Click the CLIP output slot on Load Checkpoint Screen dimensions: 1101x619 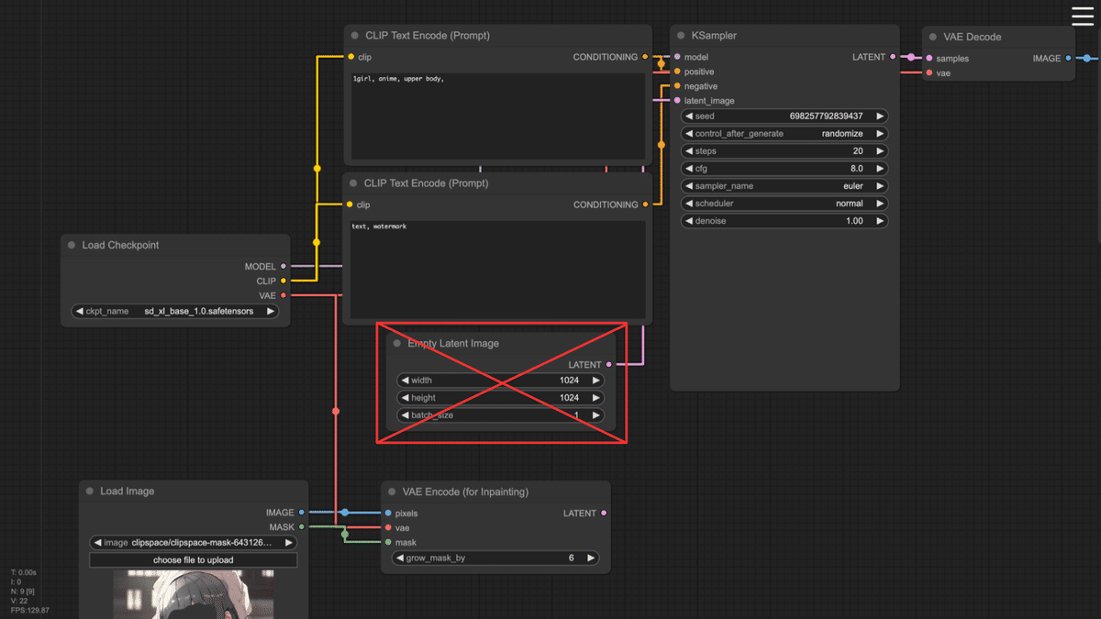click(x=283, y=281)
